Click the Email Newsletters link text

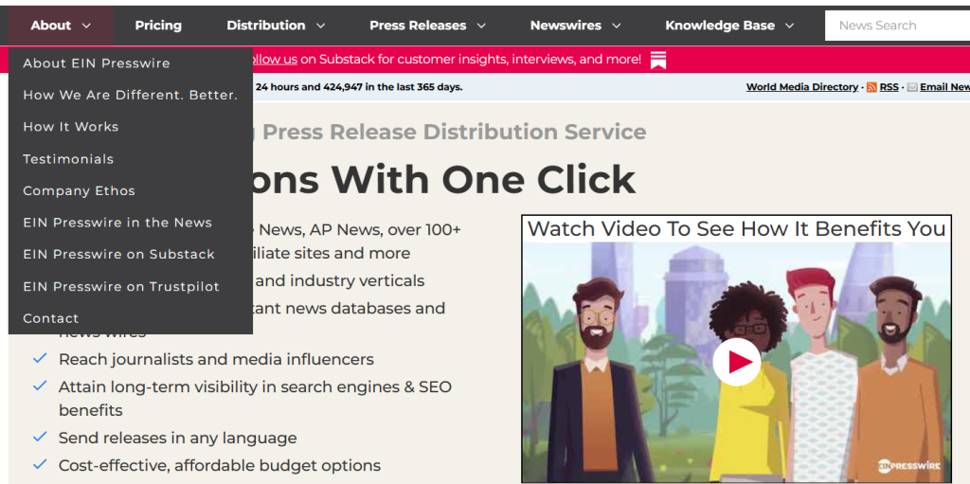(944, 87)
